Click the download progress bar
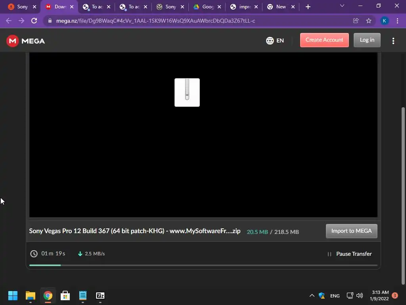Viewport: 406px width, 305px height. (x=203, y=265)
